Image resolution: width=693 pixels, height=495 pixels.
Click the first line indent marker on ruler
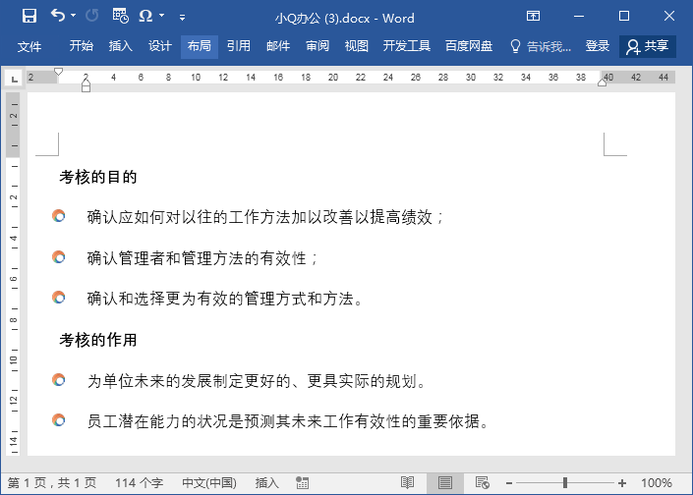[x=58, y=72]
